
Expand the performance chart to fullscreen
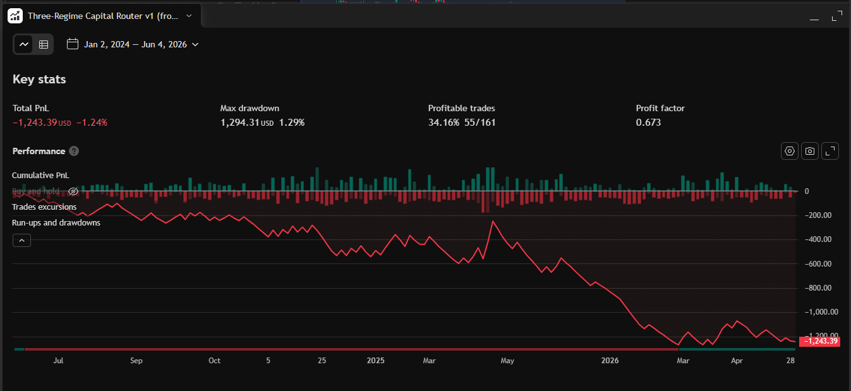[830, 151]
